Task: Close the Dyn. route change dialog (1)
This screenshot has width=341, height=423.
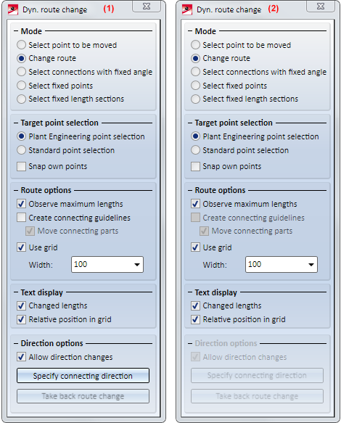Action: pos(147,7)
